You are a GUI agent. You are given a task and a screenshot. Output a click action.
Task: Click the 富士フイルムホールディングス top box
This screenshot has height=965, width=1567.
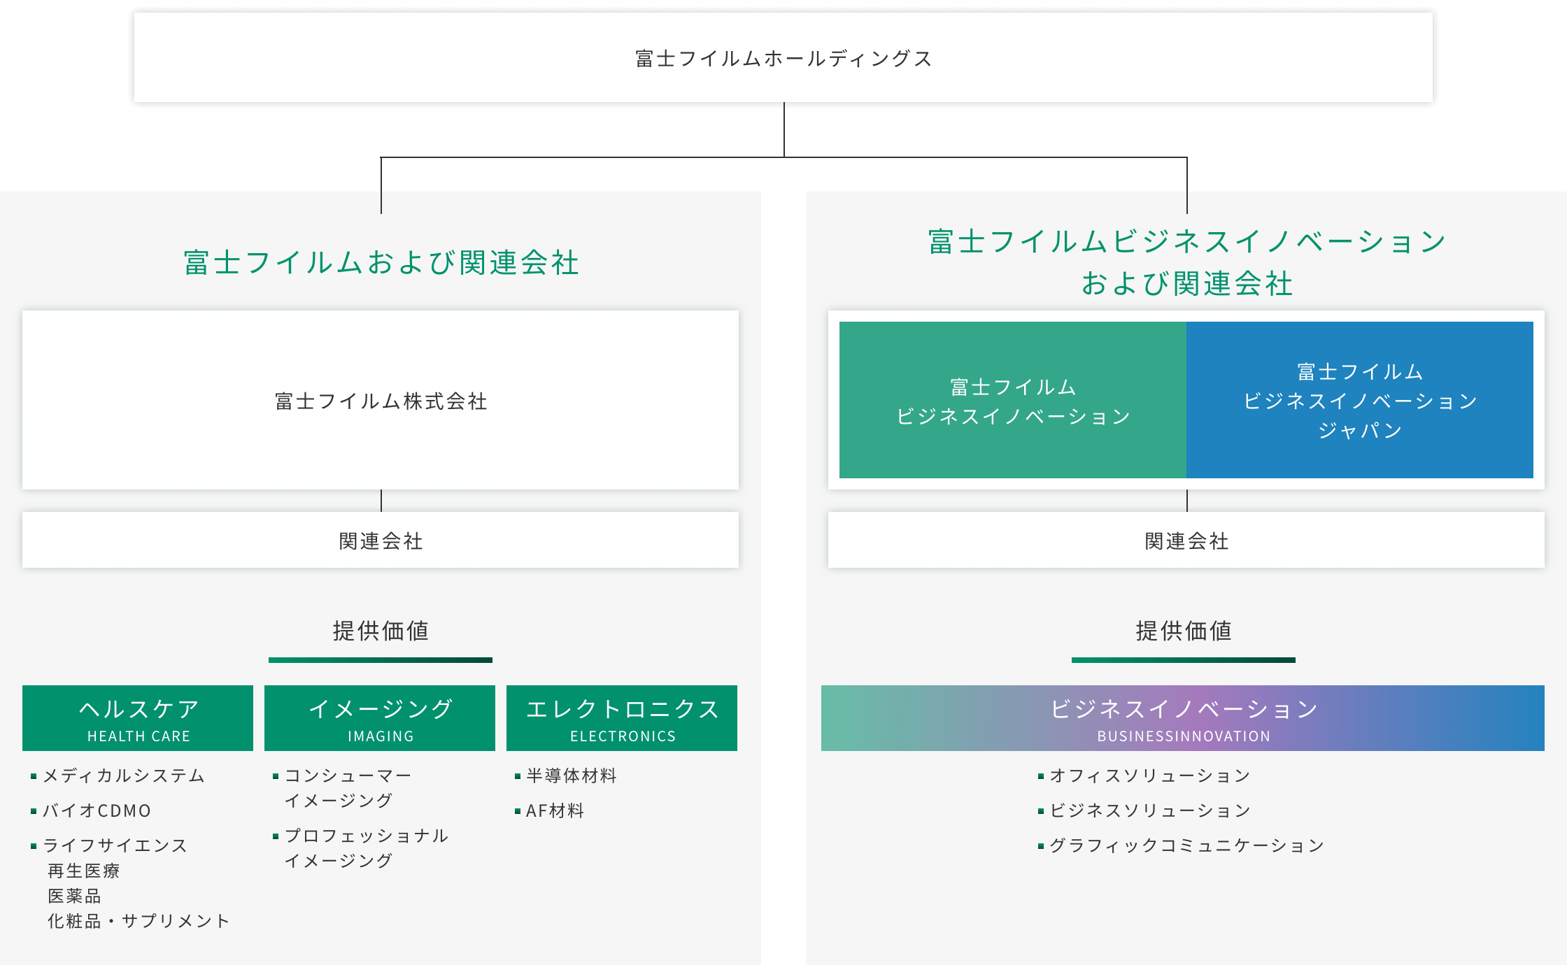783,58
